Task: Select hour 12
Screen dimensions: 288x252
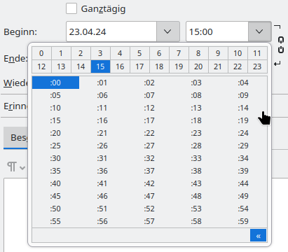Action: 41,66
